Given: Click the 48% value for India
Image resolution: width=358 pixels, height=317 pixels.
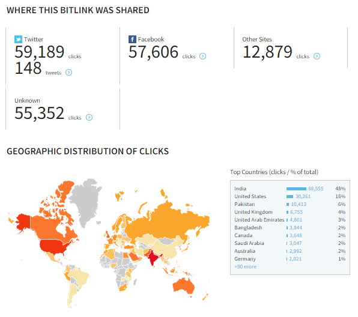Looking at the screenshot, I should tap(340, 189).
